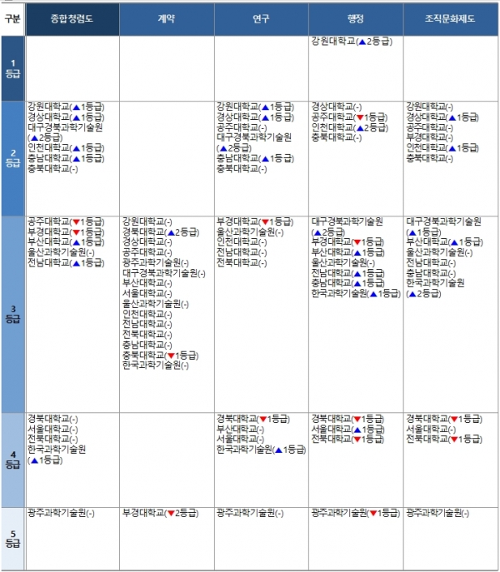Click the 연구 column header
Screen dimensions: 500x572
click(261, 18)
